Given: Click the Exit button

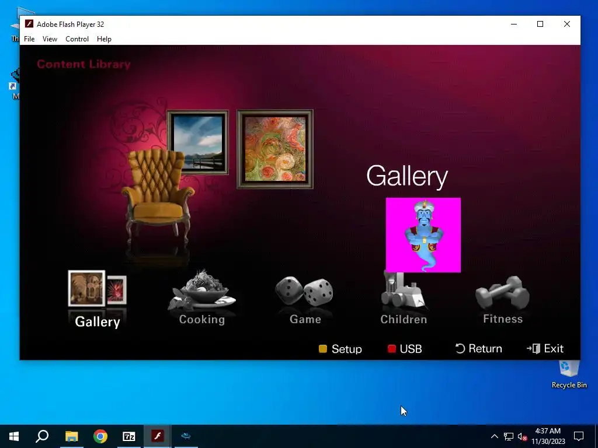Looking at the screenshot, I should click(545, 349).
